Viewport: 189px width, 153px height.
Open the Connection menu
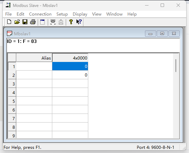pyautogui.click(x=40, y=14)
